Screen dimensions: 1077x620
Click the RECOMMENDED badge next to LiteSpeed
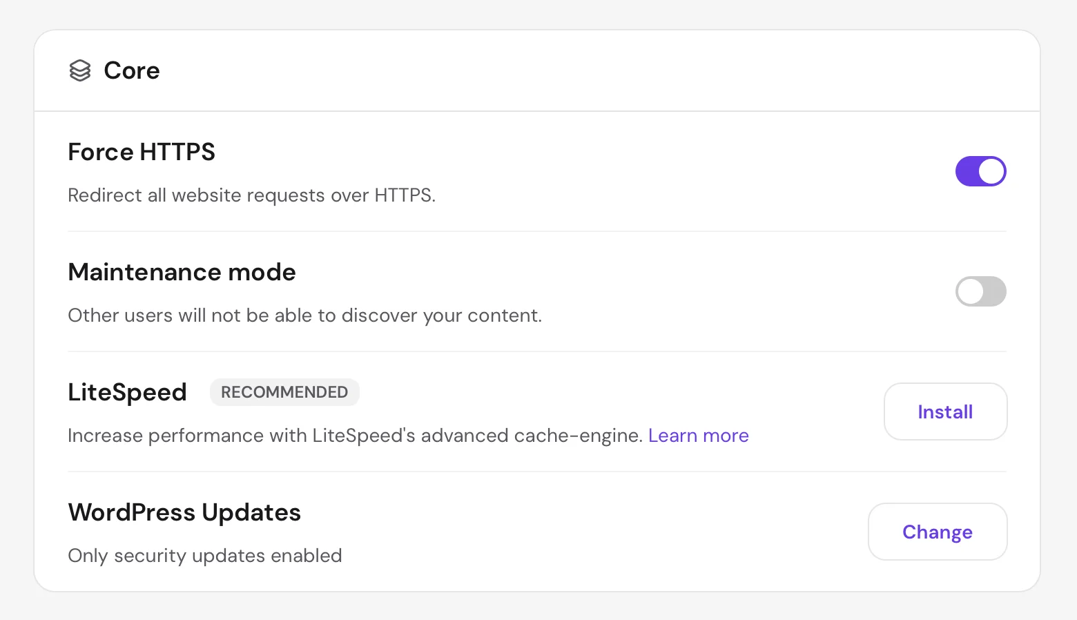284,392
